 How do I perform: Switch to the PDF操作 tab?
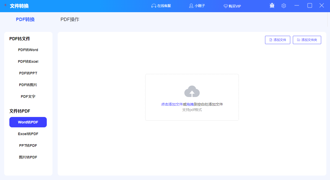[x=70, y=19]
